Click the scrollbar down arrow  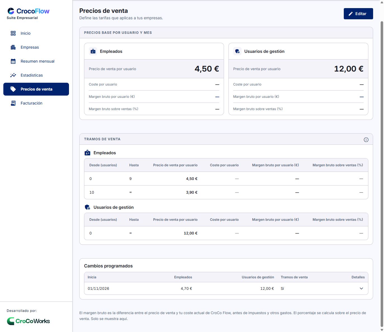click(x=382, y=330)
